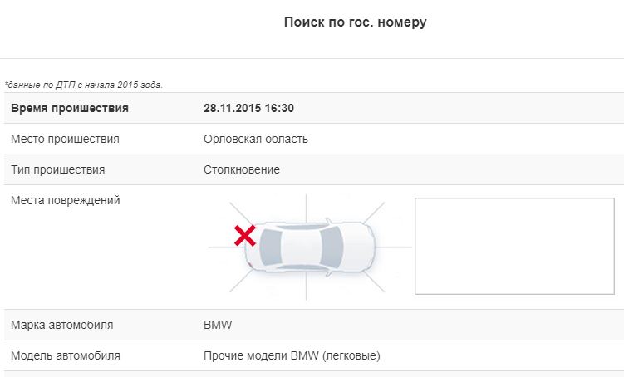Click the roof of the car diagram
Viewport: 624px width, 377px height.
[302, 247]
